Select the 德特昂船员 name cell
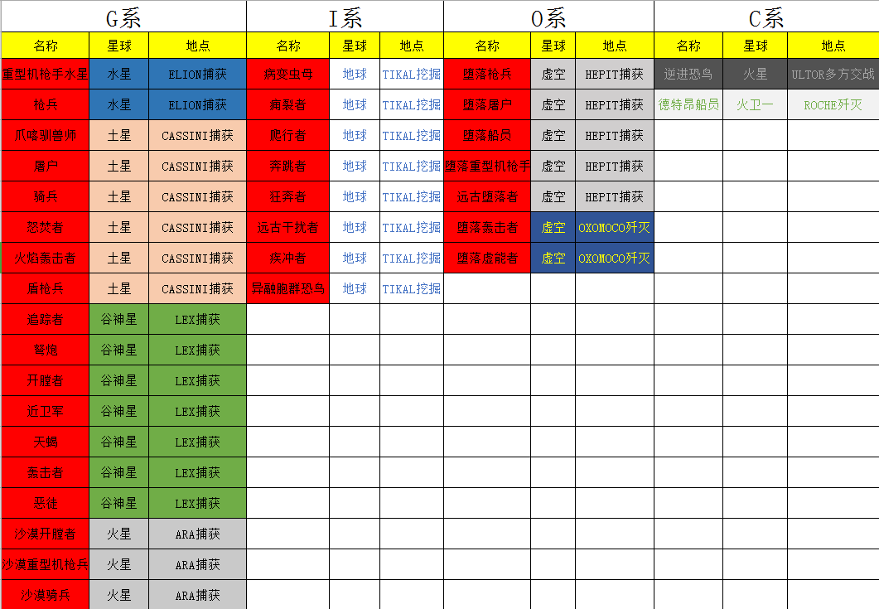Viewport: 879px width, 609px height. 688,105
